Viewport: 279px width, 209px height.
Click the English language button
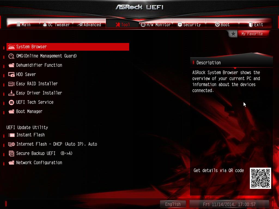173,204
